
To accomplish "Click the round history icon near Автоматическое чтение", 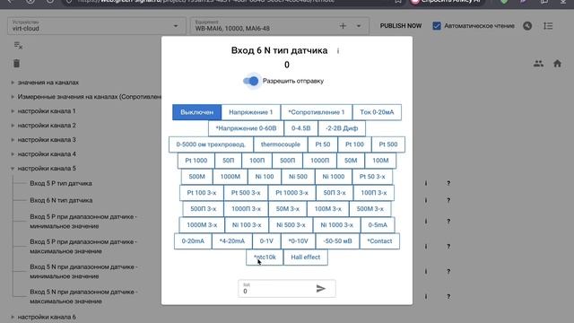I will 527,26.
